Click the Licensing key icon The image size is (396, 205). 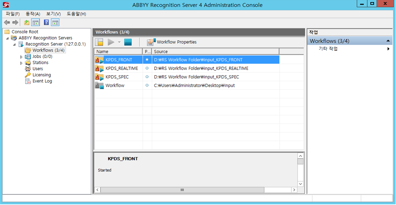click(28, 75)
